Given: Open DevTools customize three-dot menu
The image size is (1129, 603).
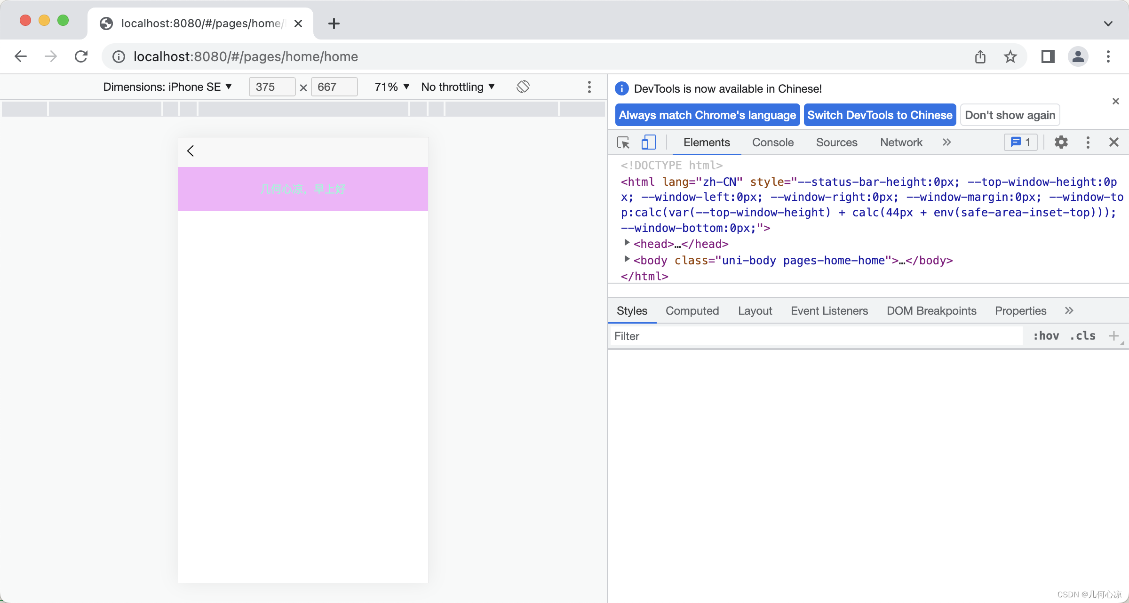Looking at the screenshot, I should [1088, 143].
